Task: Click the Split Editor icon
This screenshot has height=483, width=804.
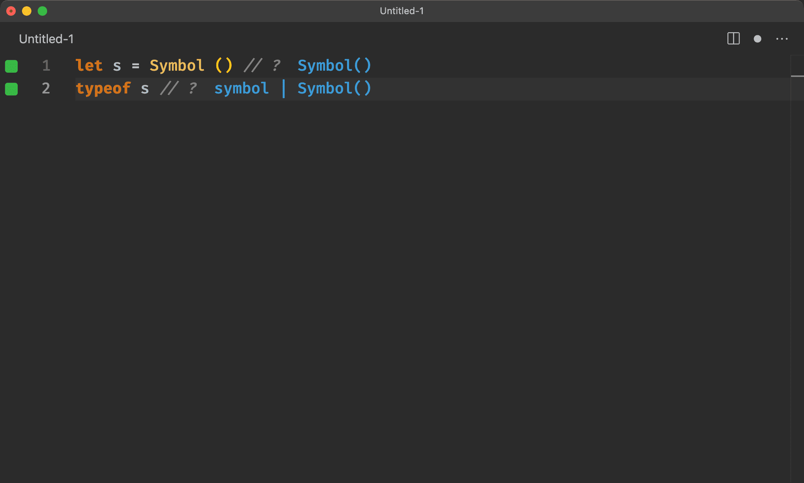Action: point(733,38)
